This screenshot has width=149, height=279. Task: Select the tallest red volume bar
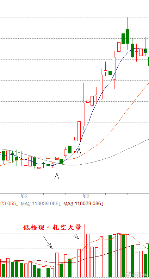[83, 251]
